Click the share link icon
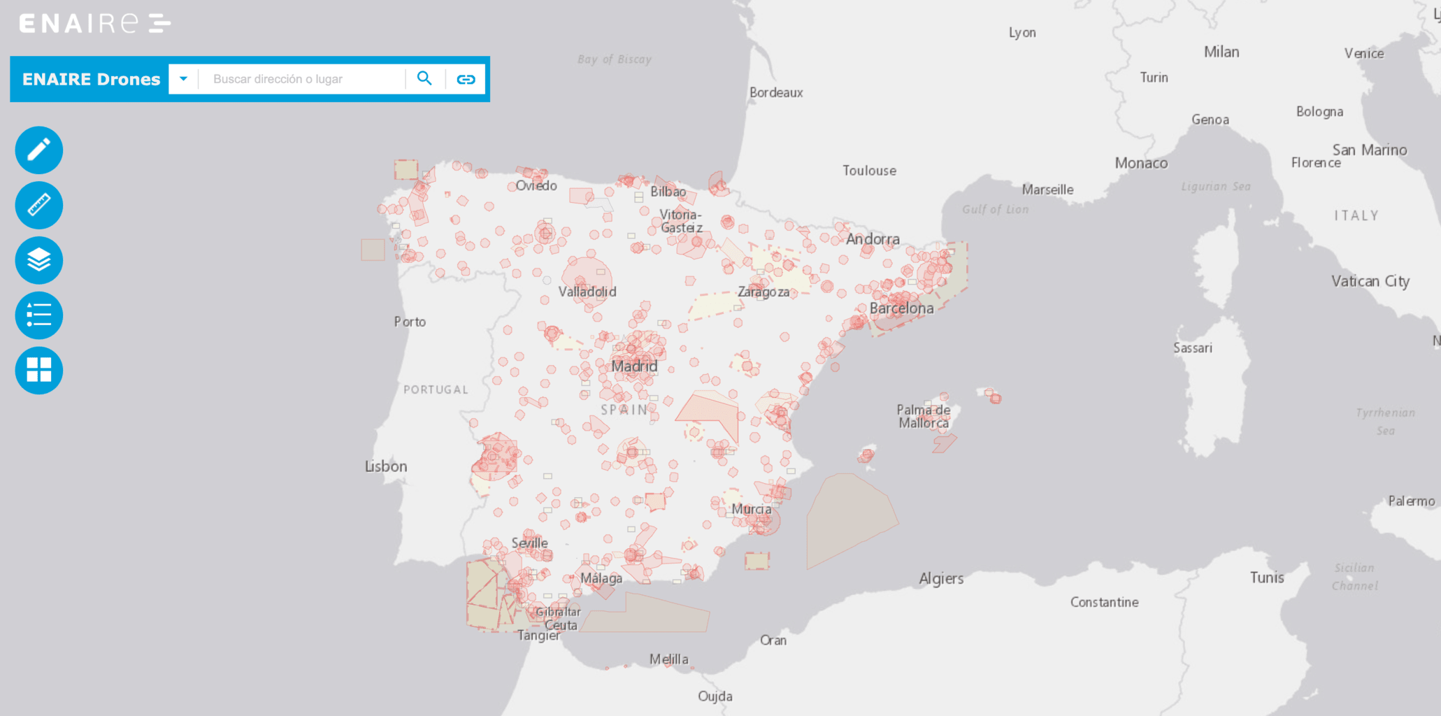The width and height of the screenshot is (1441, 716). tap(466, 79)
